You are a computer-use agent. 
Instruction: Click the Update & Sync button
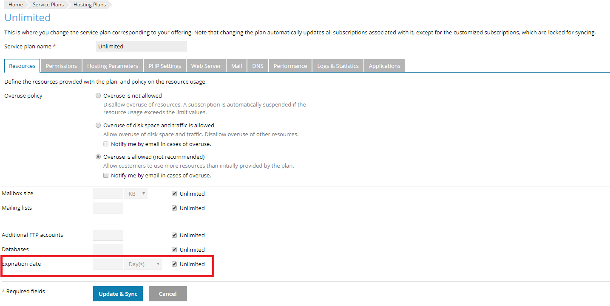[x=118, y=294]
